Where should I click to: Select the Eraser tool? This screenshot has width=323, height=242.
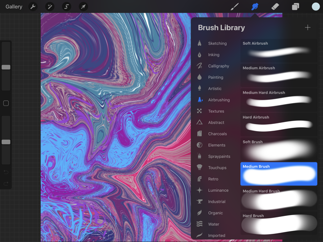(x=275, y=7)
